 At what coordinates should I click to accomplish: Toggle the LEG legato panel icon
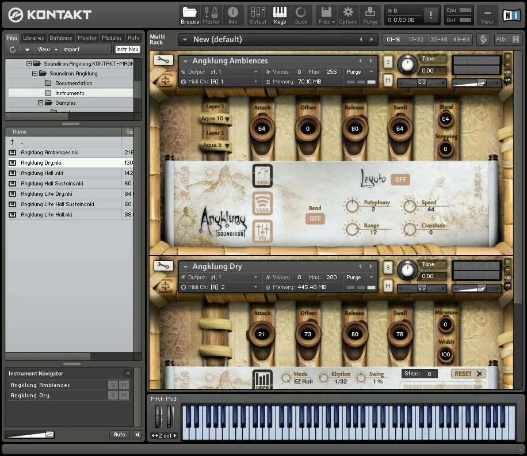coord(262,176)
